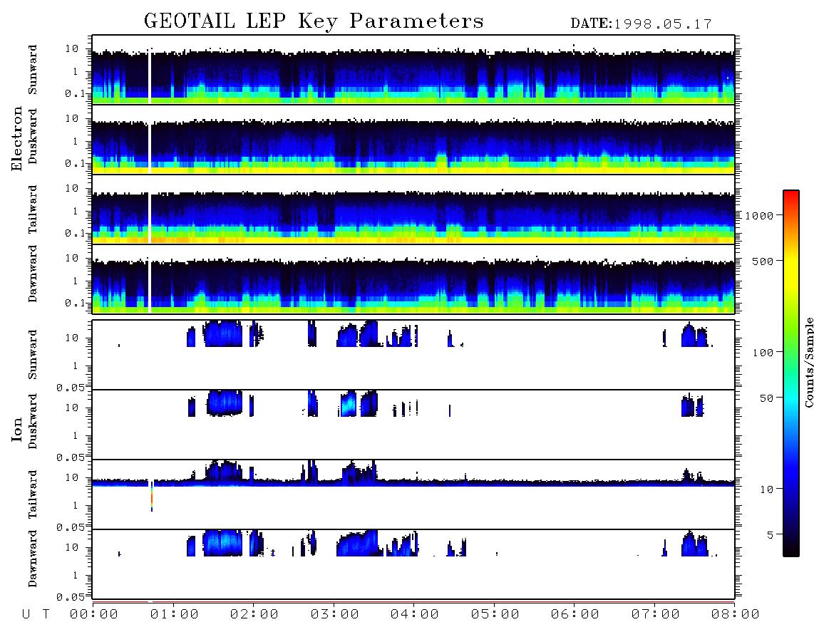The height and width of the screenshot is (627, 814).
Task: Click inside the Electron Sunward spectrogram panel
Action: [413, 70]
